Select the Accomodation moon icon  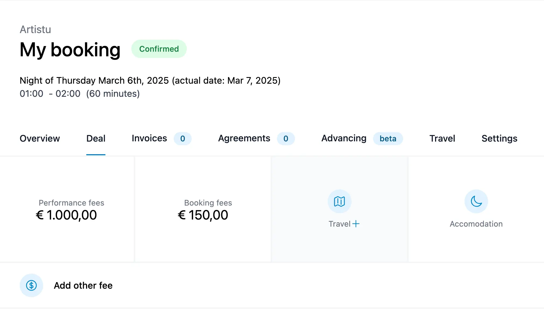click(476, 201)
